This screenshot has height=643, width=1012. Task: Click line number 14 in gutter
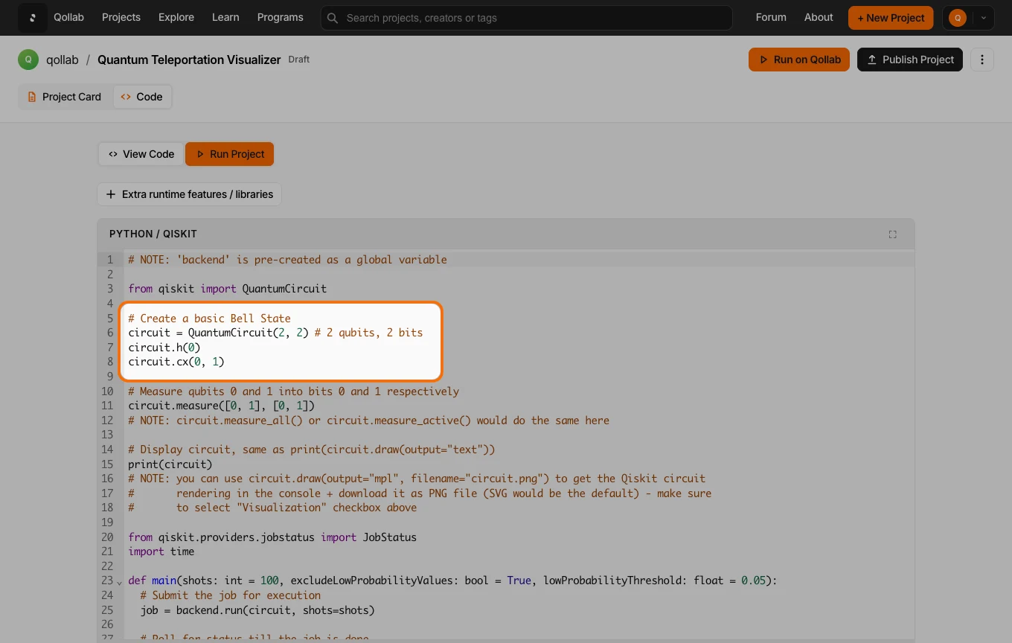107,450
